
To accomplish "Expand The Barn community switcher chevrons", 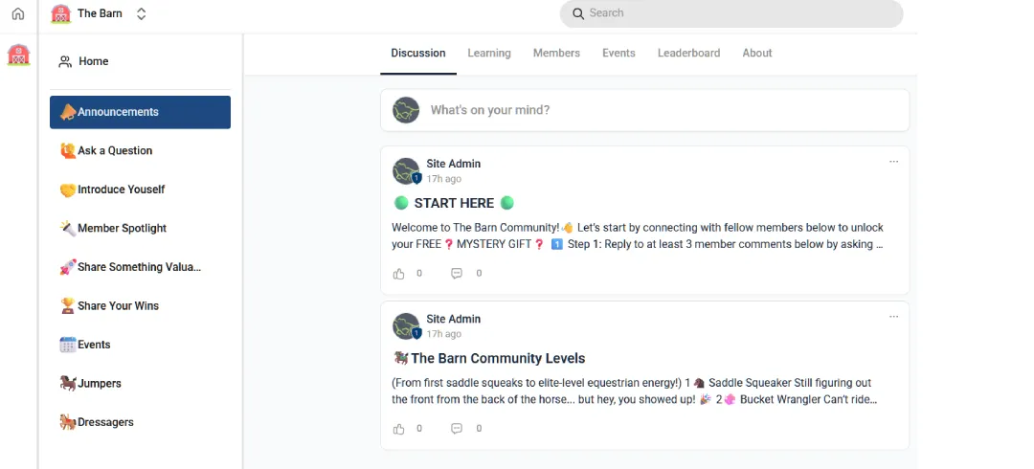I will point(141,13).
